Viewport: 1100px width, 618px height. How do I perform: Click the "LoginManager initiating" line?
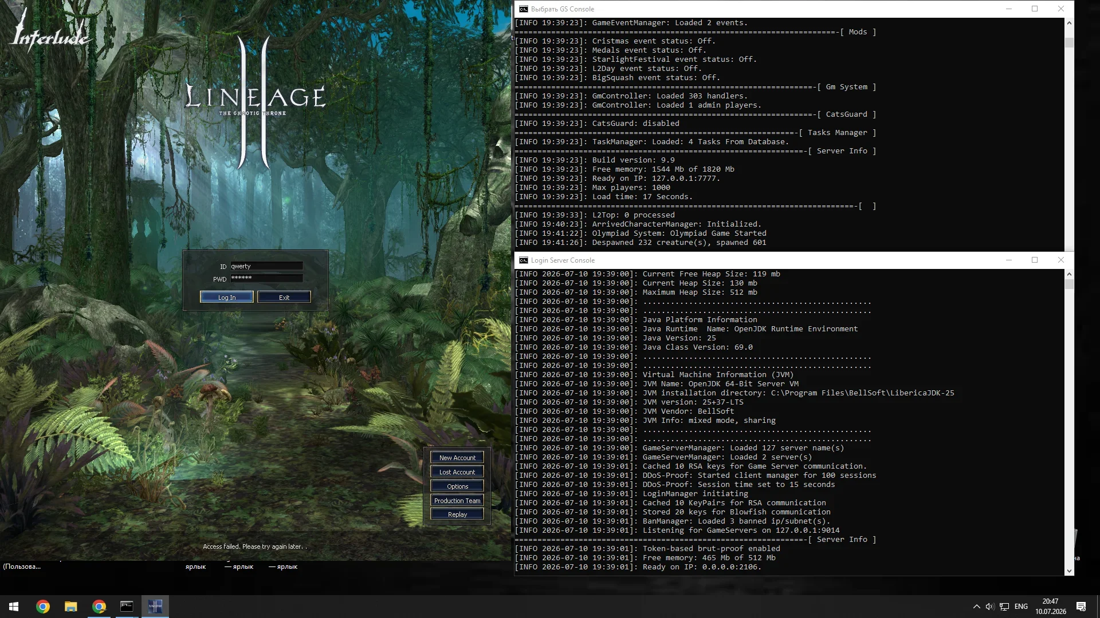(x=631, y=494)
